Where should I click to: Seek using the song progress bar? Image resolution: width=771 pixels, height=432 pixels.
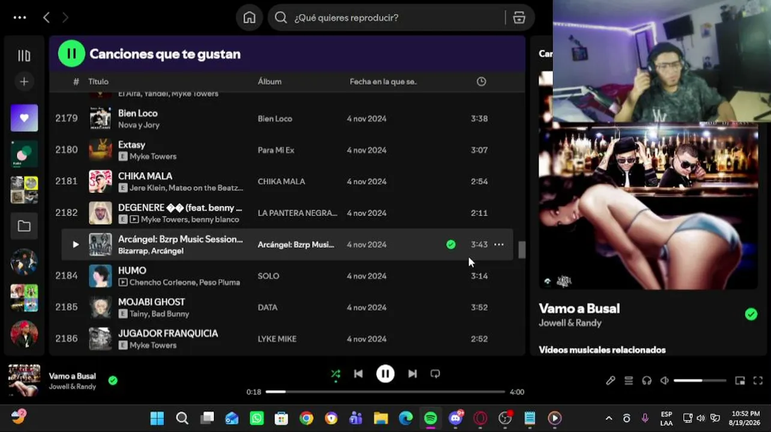pyautogui.click(x=385, y=392)
